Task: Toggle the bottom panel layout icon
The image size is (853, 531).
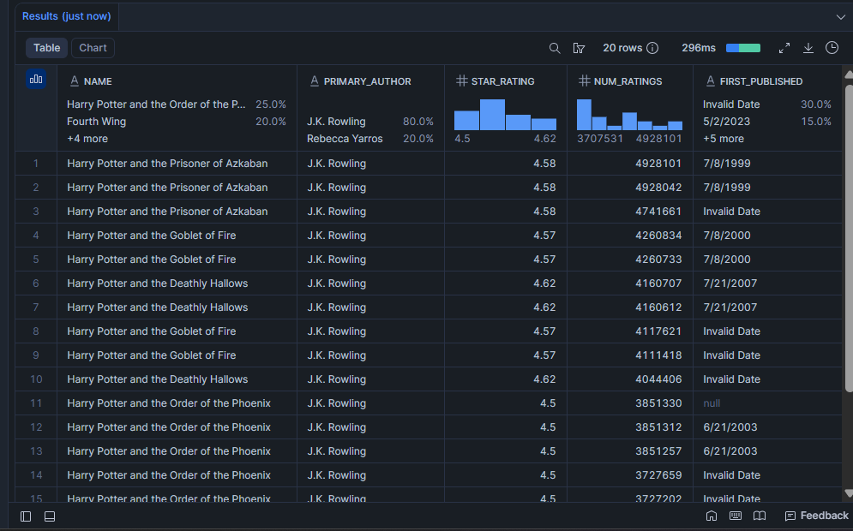Action: click(x=50, y=516)
